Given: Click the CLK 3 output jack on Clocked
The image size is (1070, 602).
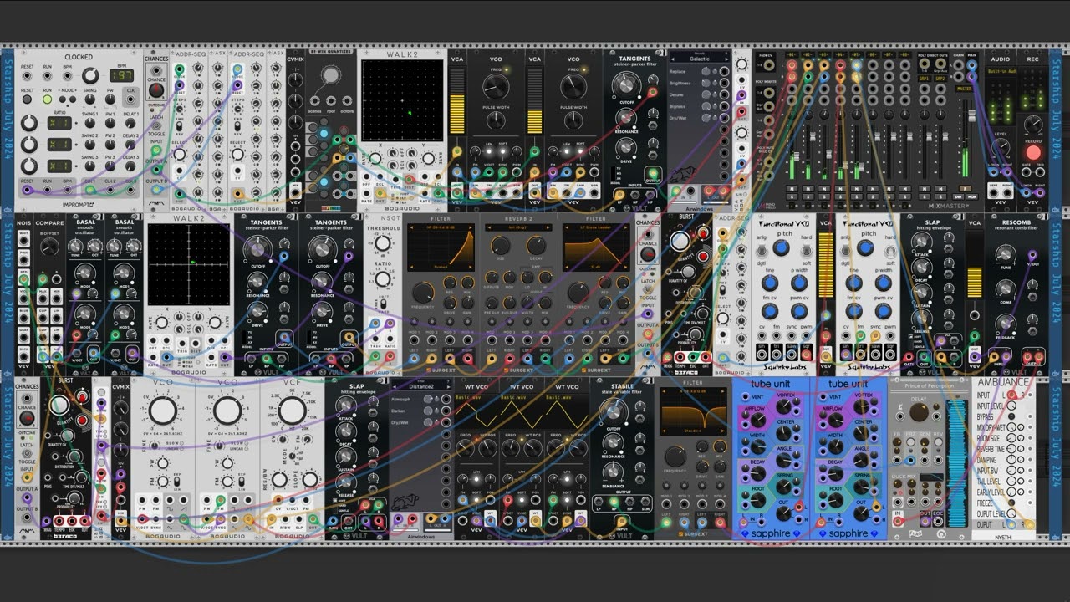Looking at the screenshot, I should 131,190.
